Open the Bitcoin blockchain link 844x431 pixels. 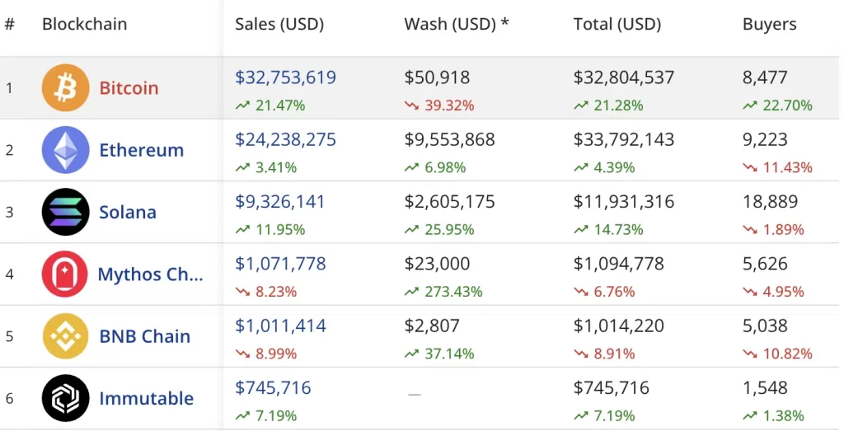(x=129, y=87)
